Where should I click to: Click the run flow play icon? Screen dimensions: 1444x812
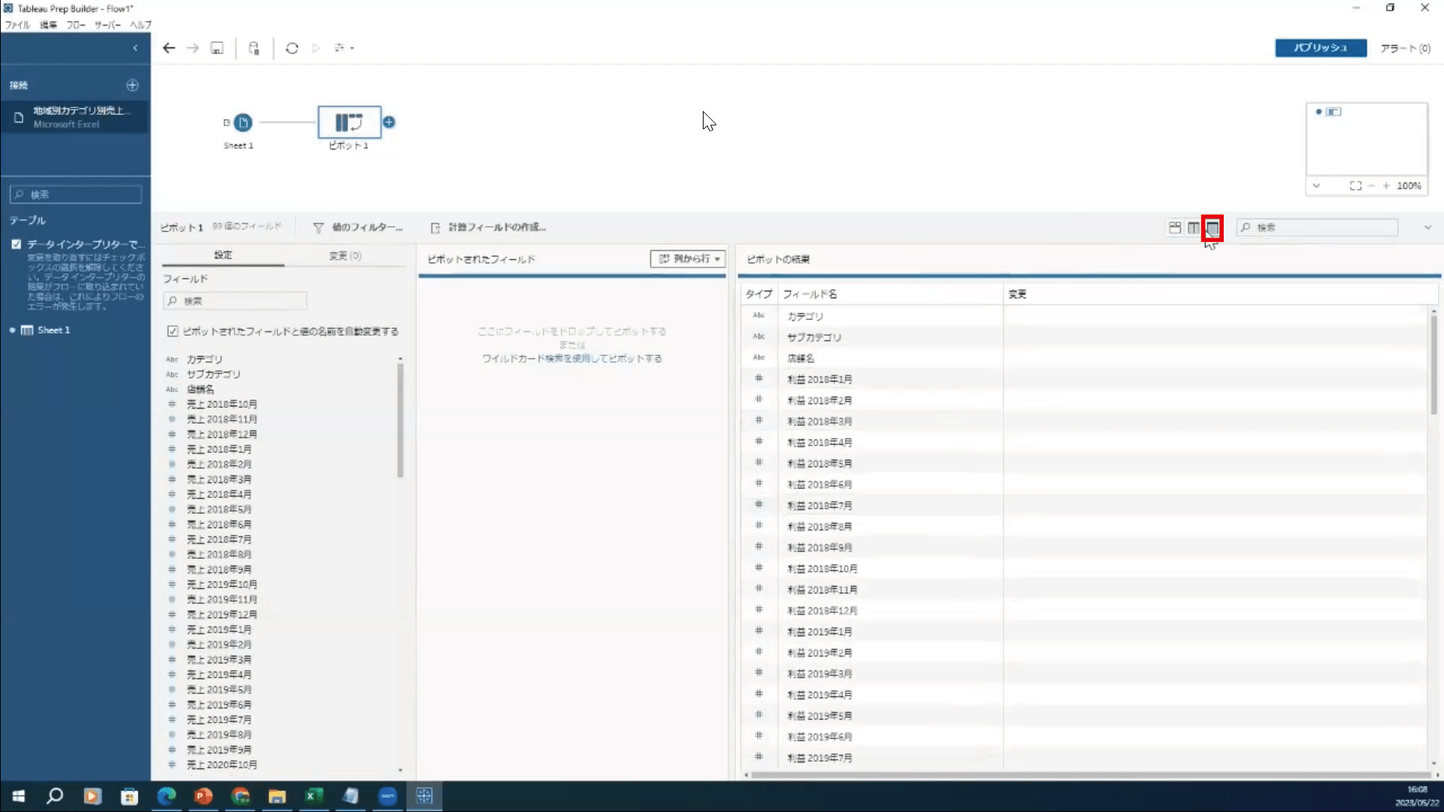316,48
